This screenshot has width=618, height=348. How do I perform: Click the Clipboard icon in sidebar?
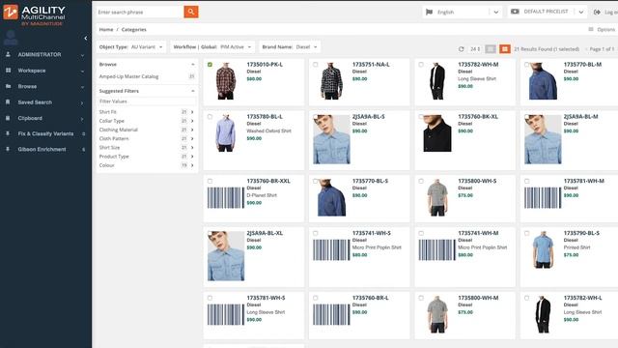tap(8, 118)
